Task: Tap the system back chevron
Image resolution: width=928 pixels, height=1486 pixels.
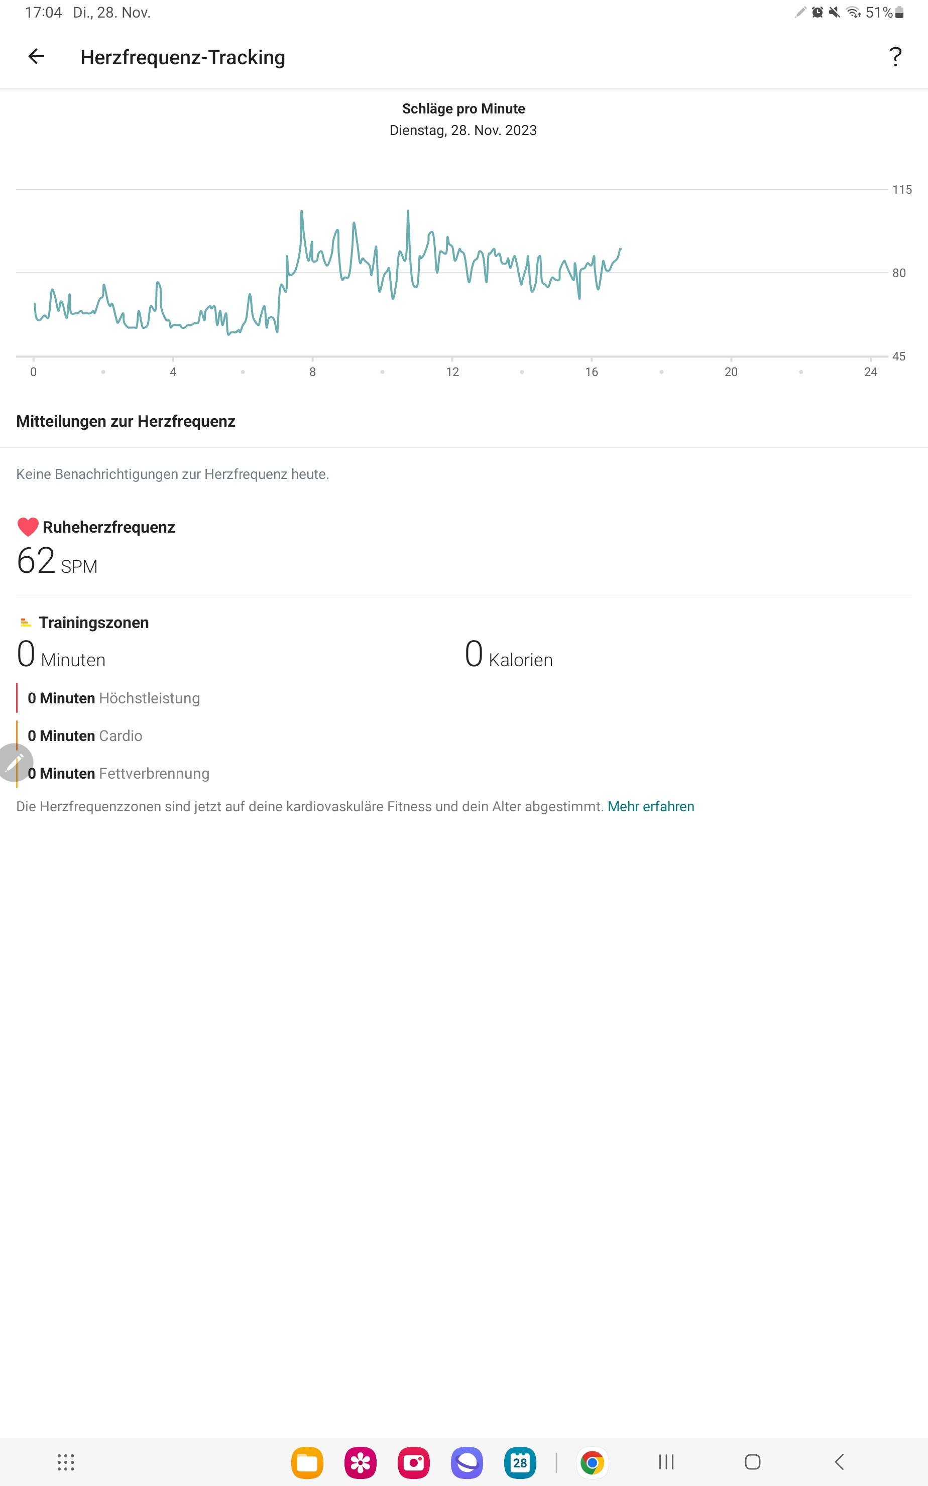Action: 839,1462
